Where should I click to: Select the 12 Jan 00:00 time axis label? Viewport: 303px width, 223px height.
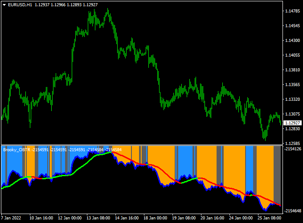coord(70,218)
